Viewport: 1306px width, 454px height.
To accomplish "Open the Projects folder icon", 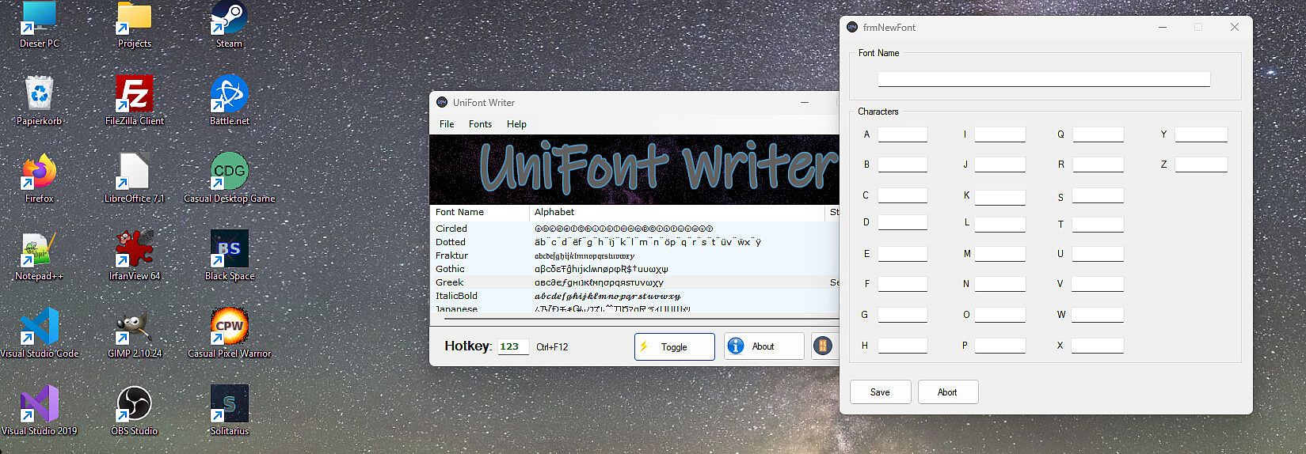I will point(135,24).
